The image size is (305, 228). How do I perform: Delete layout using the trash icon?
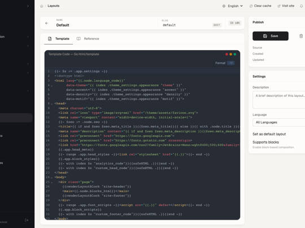[x=301, y=36]
